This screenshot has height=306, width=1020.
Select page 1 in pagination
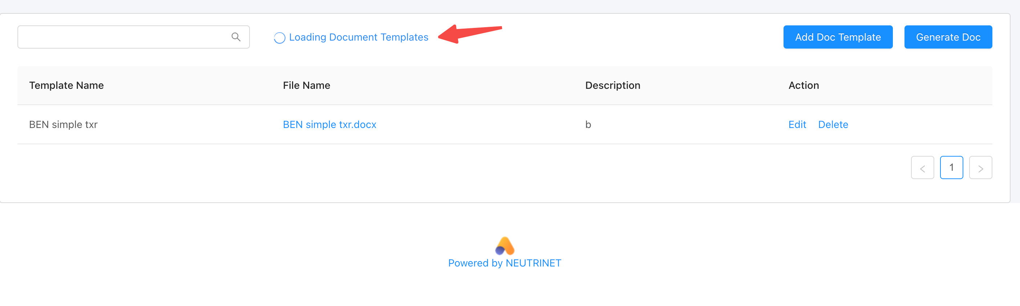click(x=951, y=168)
